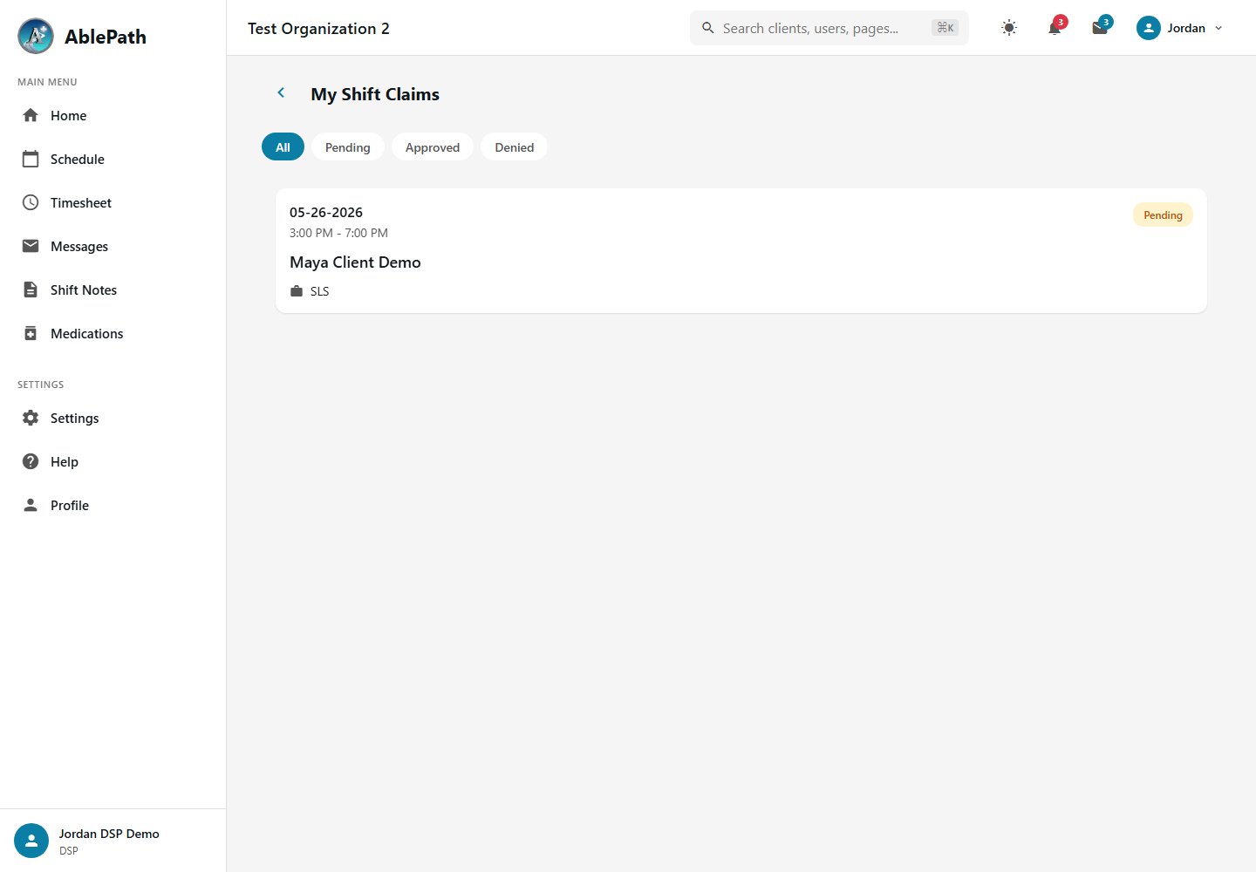Open notifications bell with 3 alerts
This screenshot has height=872, width=1256.
tap(1055, 28)
